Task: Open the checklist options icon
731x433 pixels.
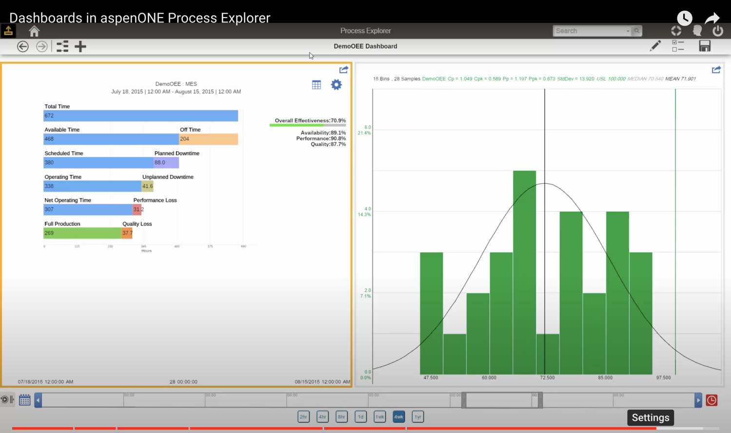Action: pos(678,46)
